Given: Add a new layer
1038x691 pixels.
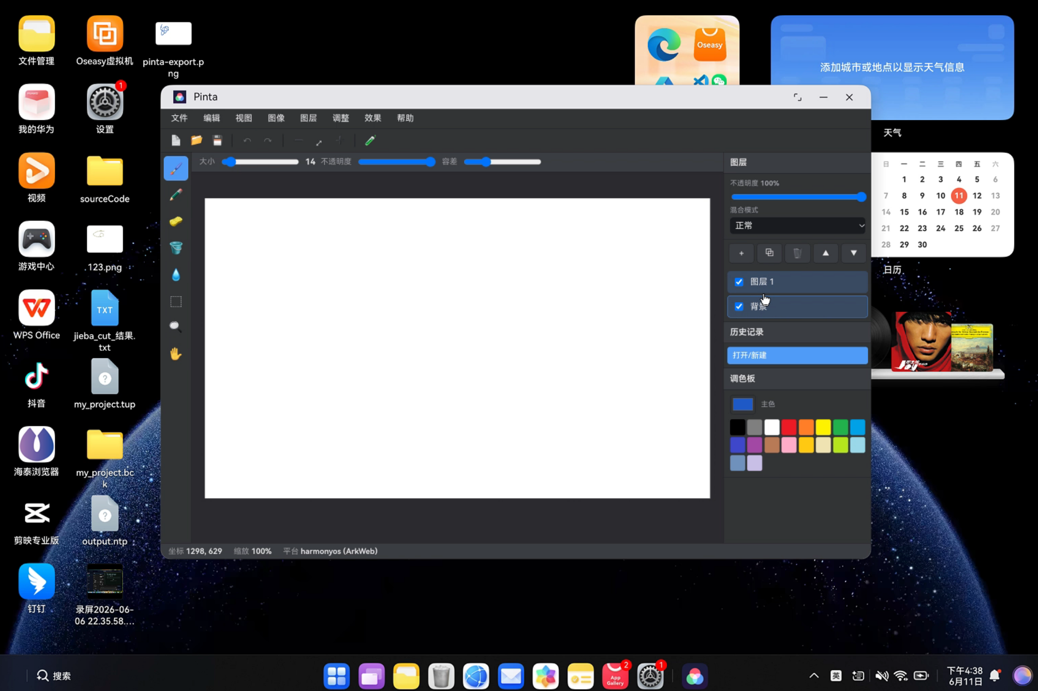Looking at the screenshot, I should point(741,253).
